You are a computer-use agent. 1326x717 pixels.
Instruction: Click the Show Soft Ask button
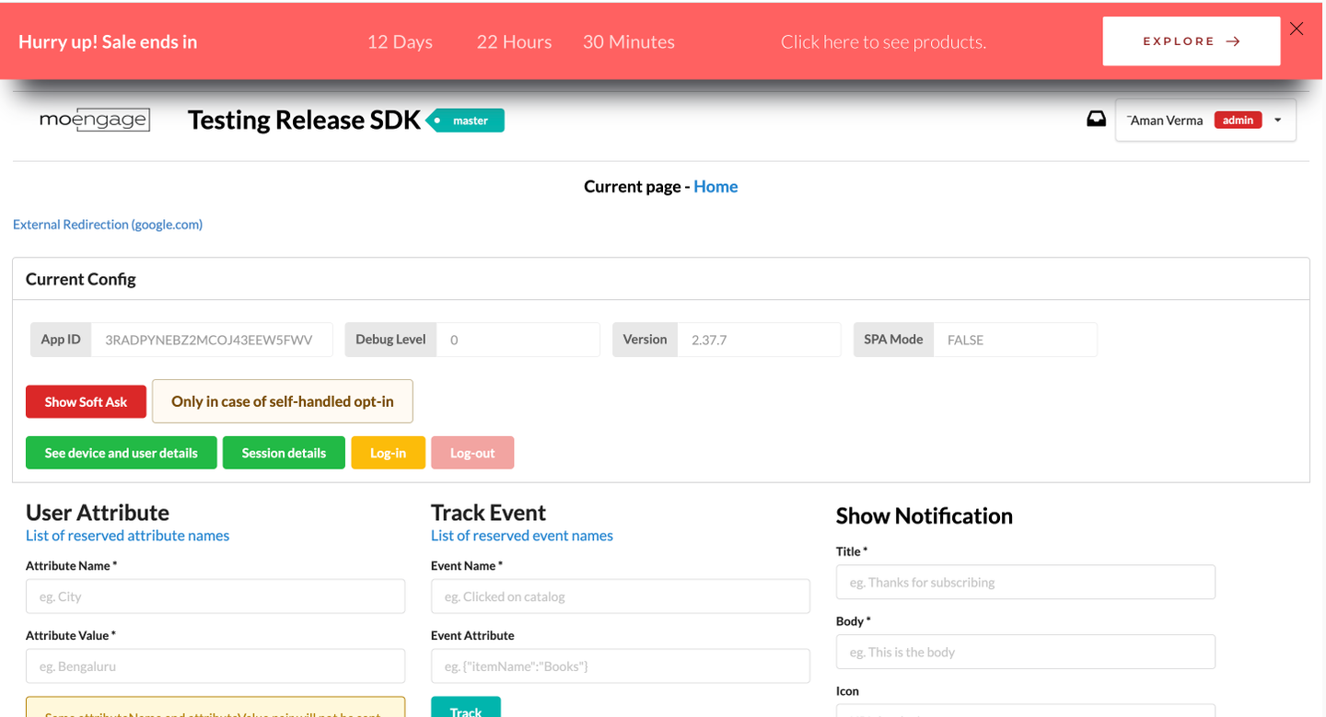(x=86, y=401)
